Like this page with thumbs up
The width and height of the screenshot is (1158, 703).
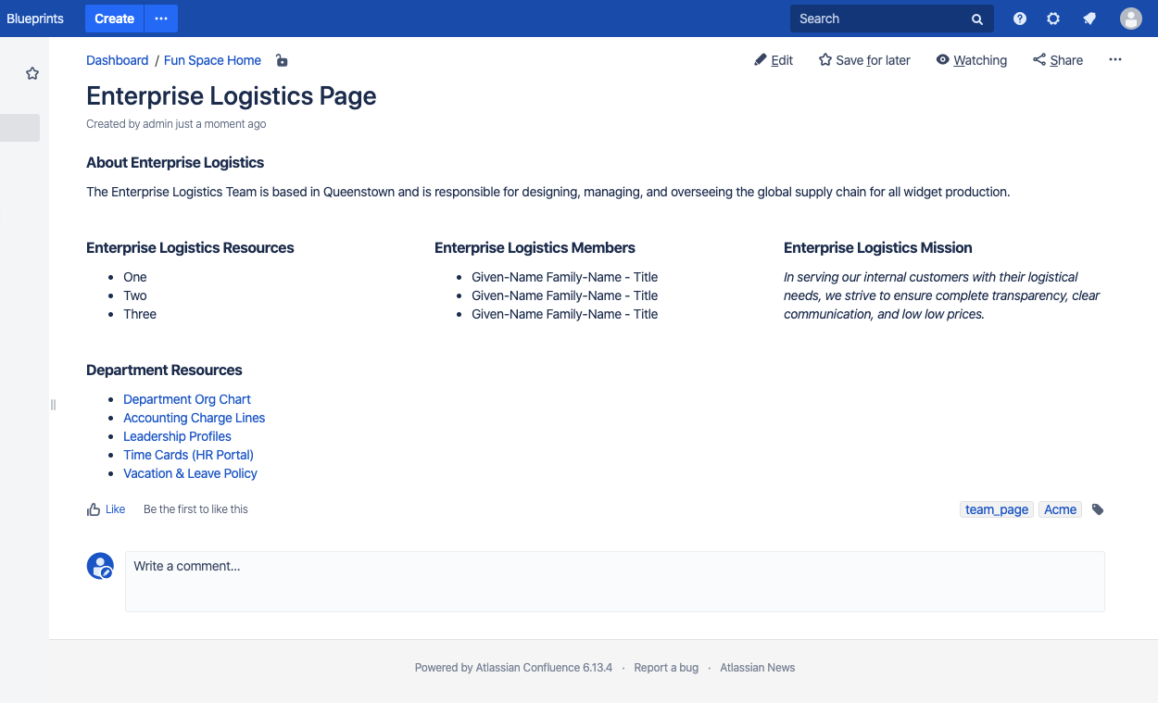point(106,509)
